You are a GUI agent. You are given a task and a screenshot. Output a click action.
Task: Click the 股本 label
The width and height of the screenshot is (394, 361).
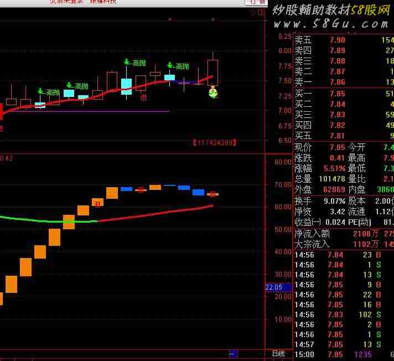coord(356,201)
